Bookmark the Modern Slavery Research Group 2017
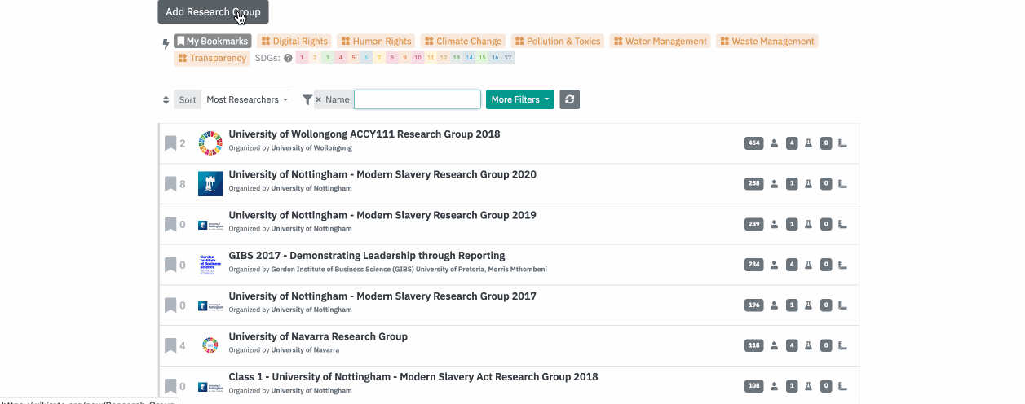The width and height of the screenshot is (1025, 404). coord(170,305)
